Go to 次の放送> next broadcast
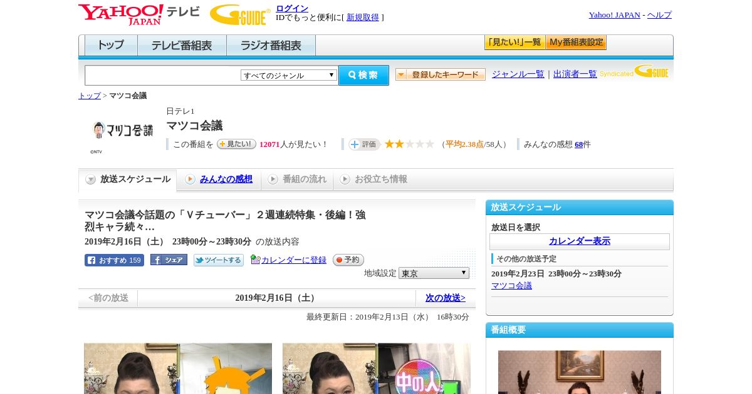The image size is (752, 394). [446, 298]
